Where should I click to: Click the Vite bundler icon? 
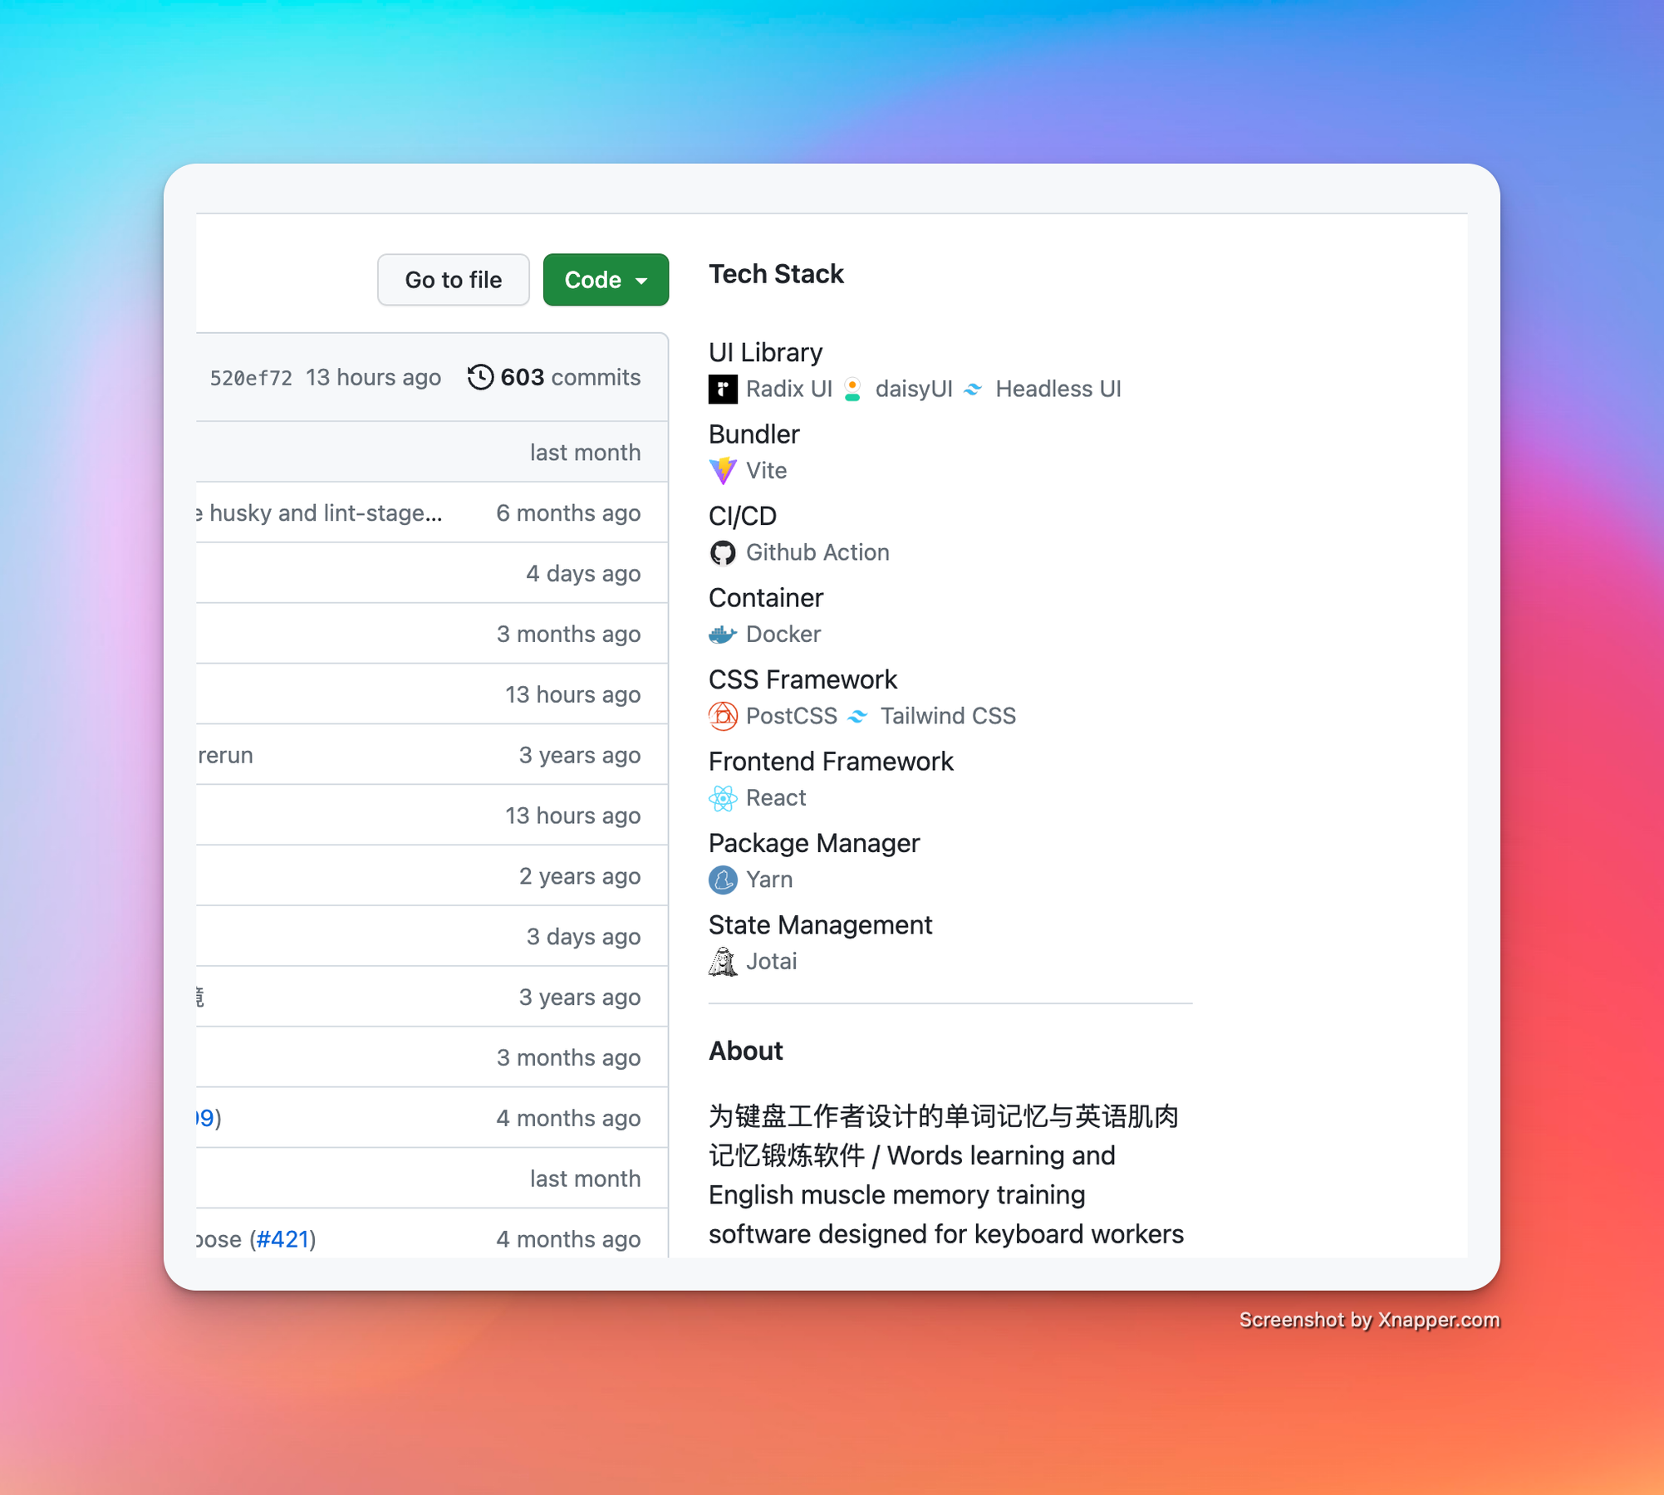[x=722, y=469]
